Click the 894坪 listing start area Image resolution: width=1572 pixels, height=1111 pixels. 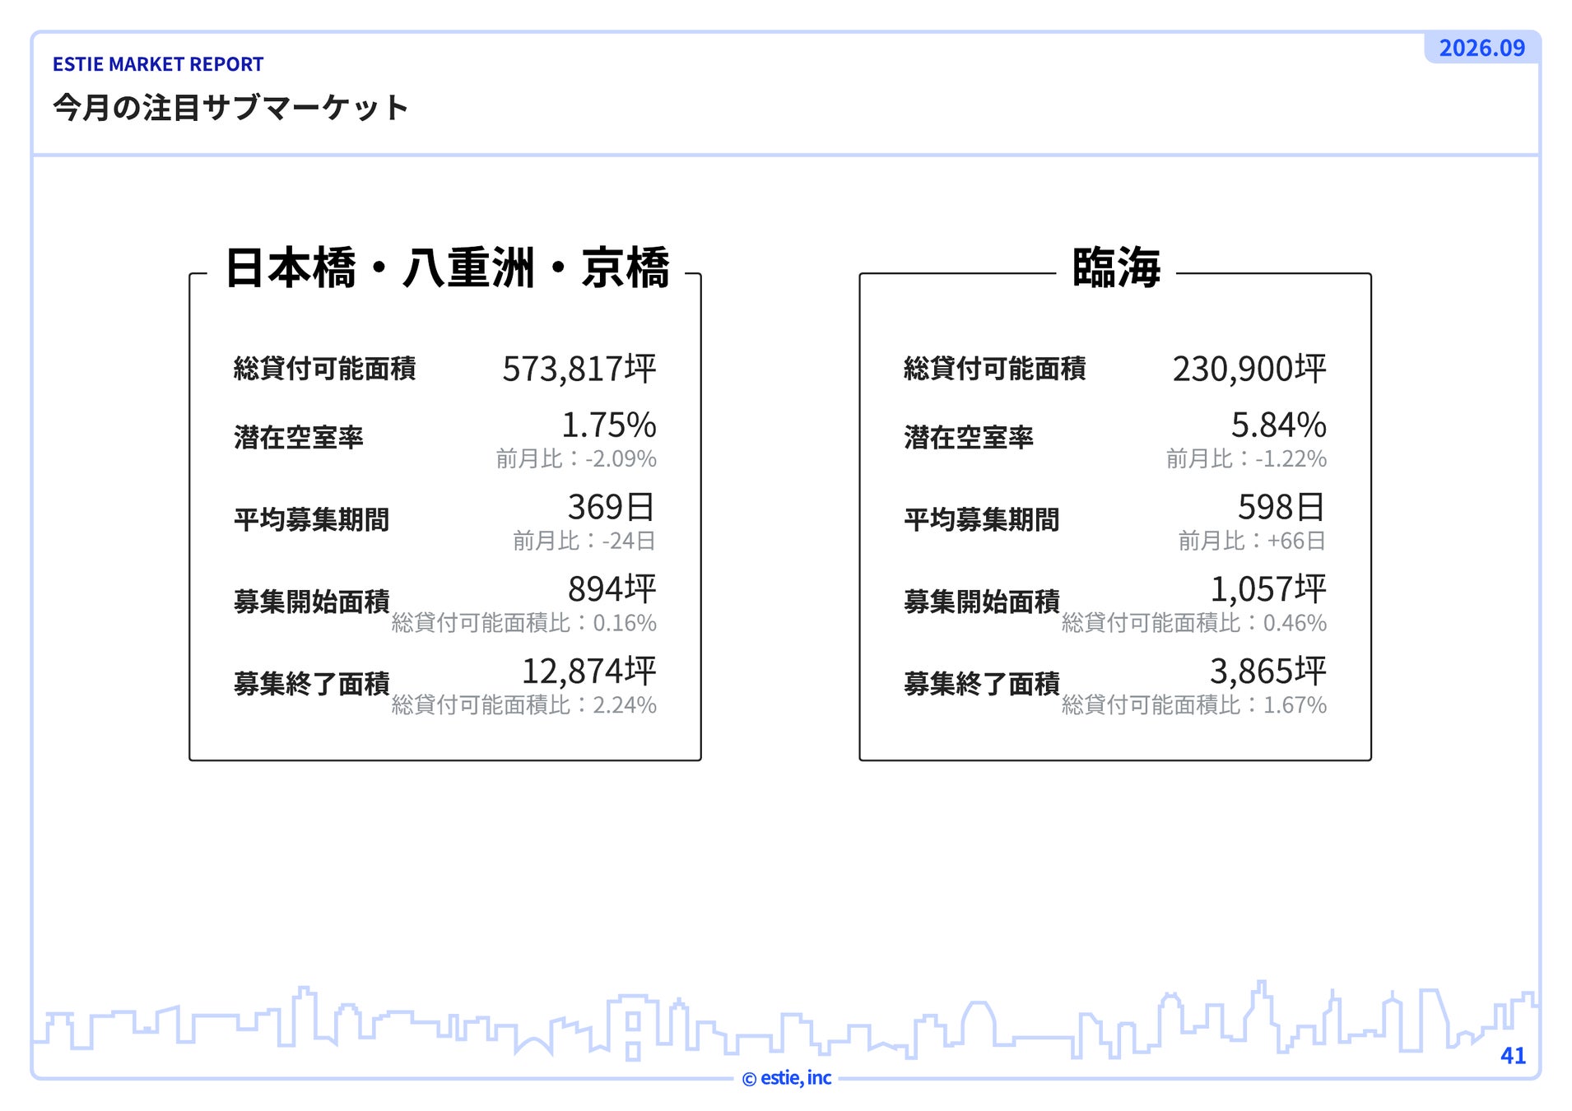click(x=612, y=589)
